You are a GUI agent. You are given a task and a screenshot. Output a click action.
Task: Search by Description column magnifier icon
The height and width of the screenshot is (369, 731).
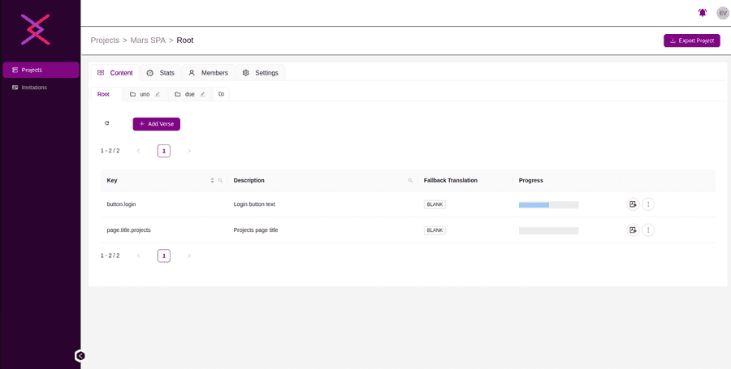click(x=410, y=180)
